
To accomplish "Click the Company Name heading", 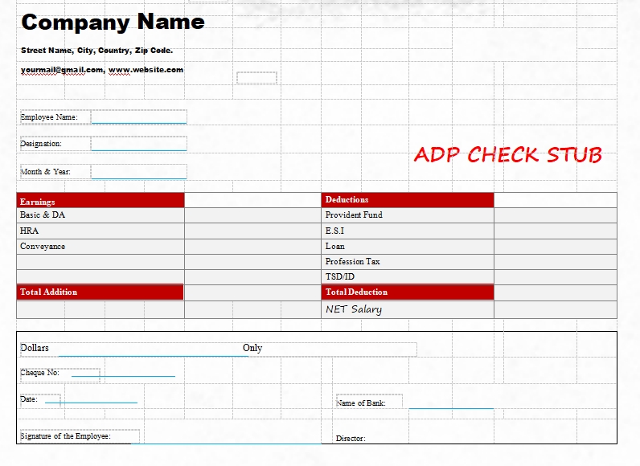I will (x=113, y=22).
